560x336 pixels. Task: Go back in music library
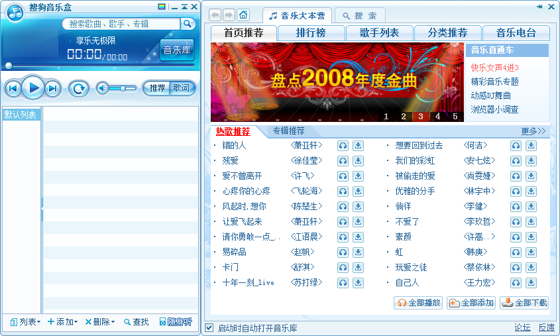[215, 15]
